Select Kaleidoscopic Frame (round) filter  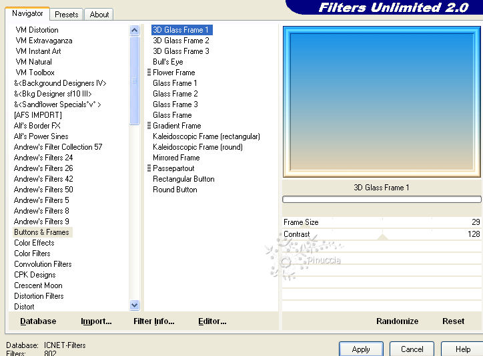click(197, 147)
